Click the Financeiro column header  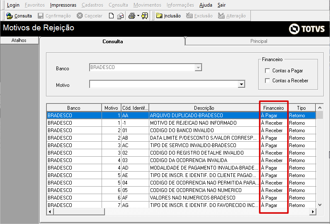273,108
